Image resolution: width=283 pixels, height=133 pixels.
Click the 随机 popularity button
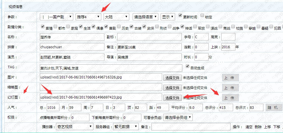(273, 108)
